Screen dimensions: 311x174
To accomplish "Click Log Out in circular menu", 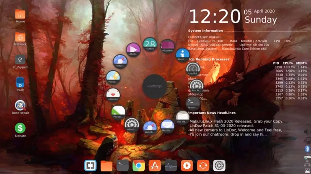I will [x=193, y=69].
